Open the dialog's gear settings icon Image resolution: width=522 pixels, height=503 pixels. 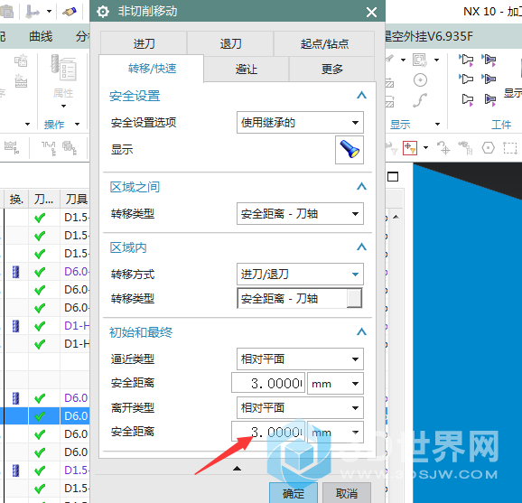tap(103, 12)
